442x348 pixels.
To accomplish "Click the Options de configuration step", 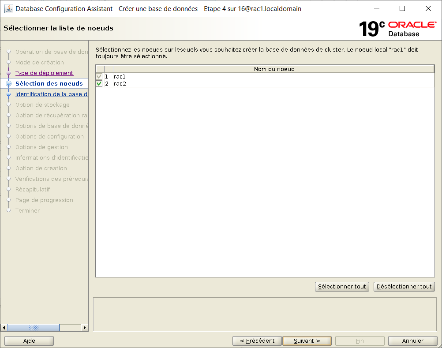I will point(49,136).
